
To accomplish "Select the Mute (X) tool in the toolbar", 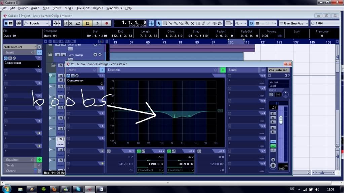I will click(192, 23).
